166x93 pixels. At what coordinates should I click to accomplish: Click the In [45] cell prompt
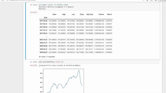34,5
